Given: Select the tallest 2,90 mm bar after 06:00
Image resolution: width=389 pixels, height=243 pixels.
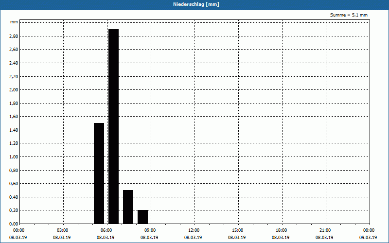Looking at the screenshot, I should click(x=114, y=126).
